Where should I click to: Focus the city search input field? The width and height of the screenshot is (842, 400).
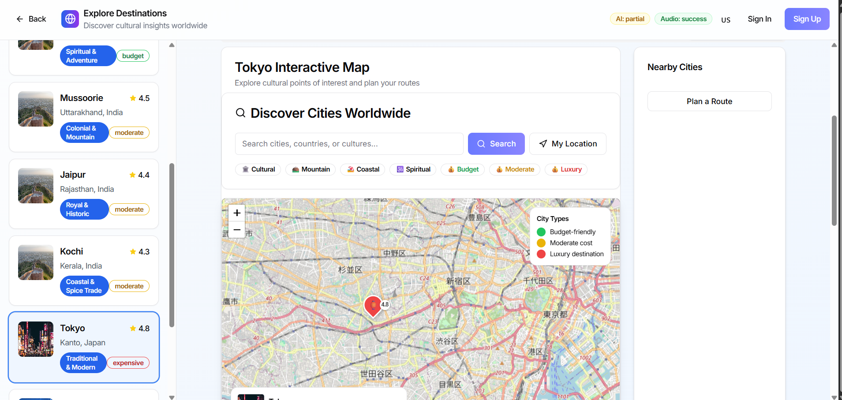[349, 144]
